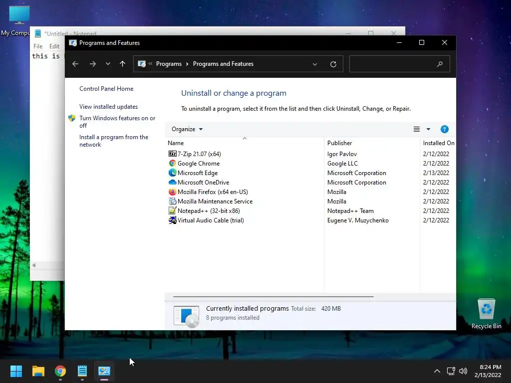Expand the address bar history dropdown
The width and height of the screenshot is (511, 383).
pos(315,64)
